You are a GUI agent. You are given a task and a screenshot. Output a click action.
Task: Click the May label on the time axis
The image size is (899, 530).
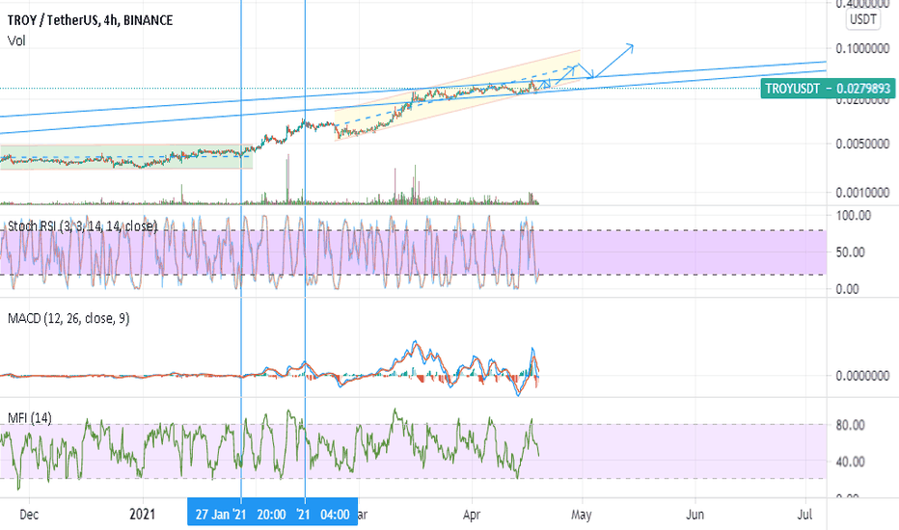[x=582, y=515]
